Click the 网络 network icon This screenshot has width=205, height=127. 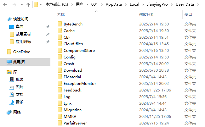[x=9, y=112]
